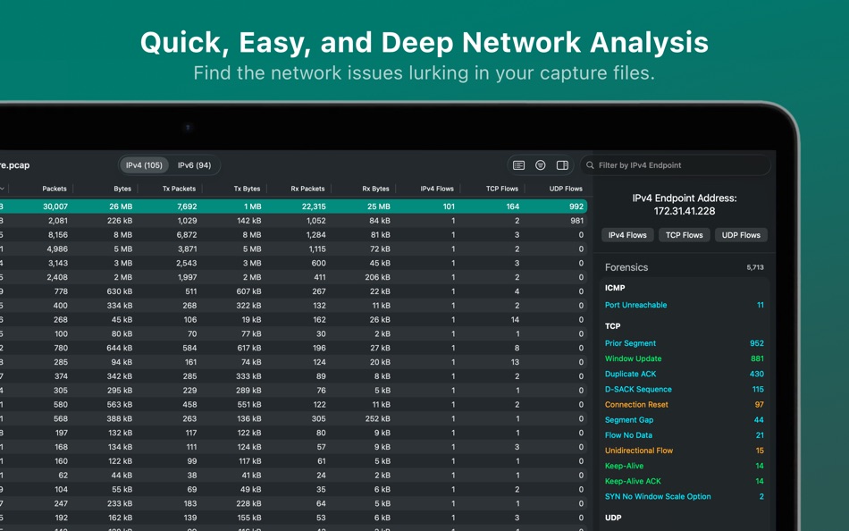Select row with 2,081 packets
The image size is (849, 531).
[293, 221]
